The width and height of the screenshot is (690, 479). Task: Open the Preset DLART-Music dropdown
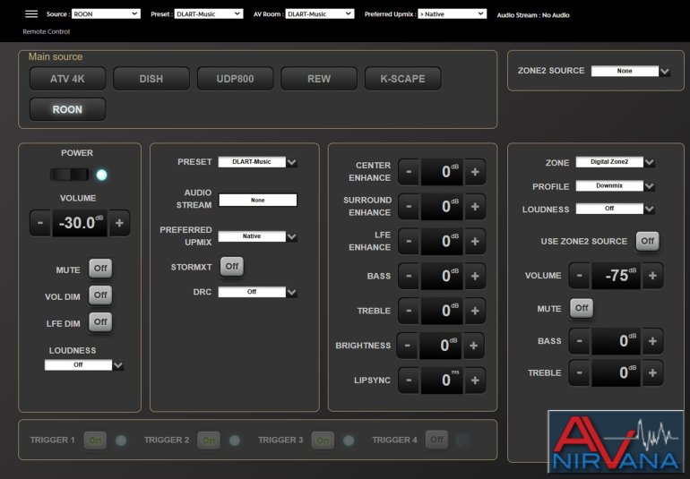point(257,162)
